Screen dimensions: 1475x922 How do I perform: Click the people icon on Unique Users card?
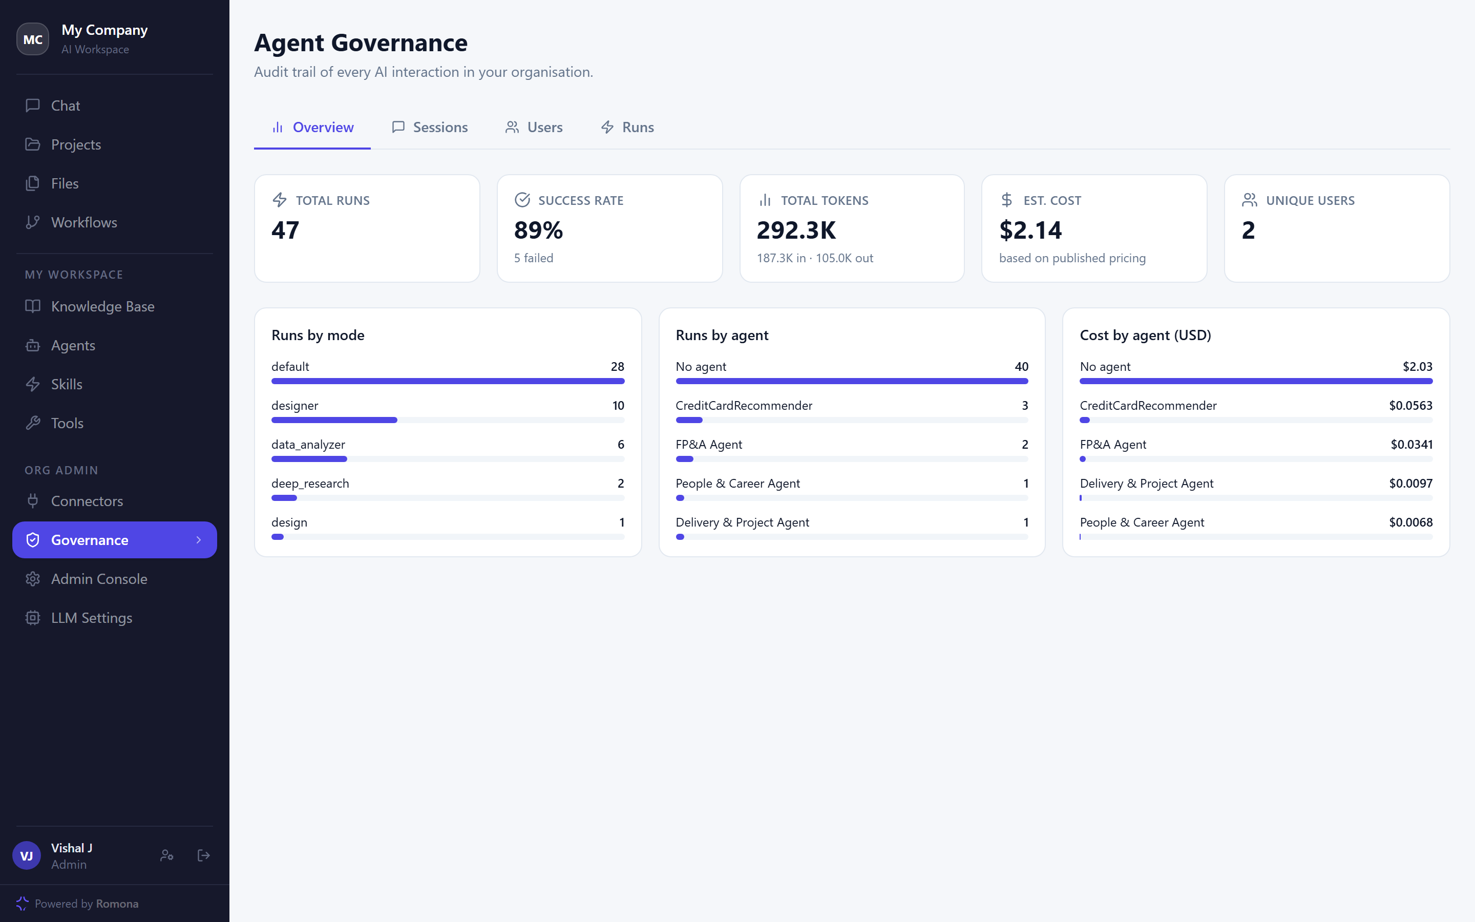(x=1250, y=200)
